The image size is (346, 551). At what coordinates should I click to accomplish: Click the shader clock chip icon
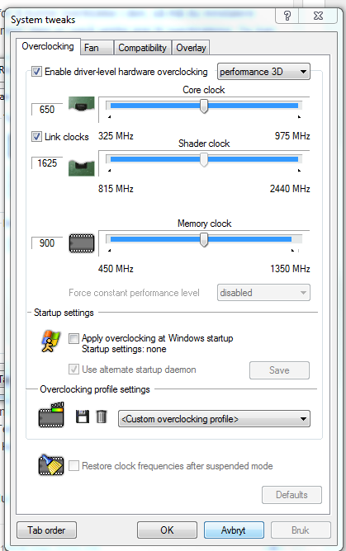[x=81, y=168]
